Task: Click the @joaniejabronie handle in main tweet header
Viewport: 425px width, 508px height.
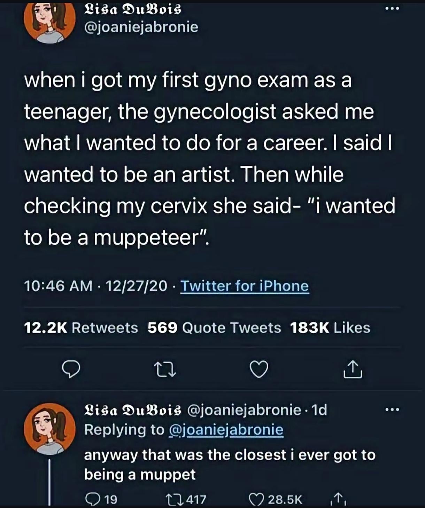Action: 141,27
